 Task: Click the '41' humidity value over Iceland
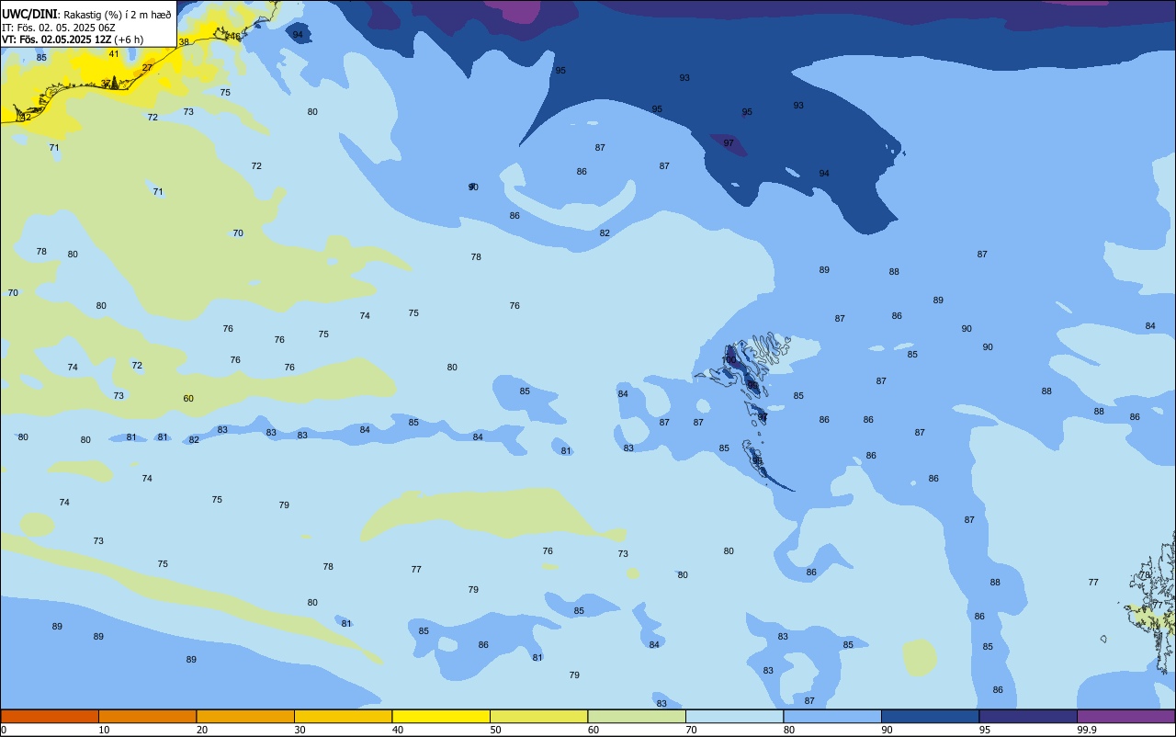(x=114, y=54)
